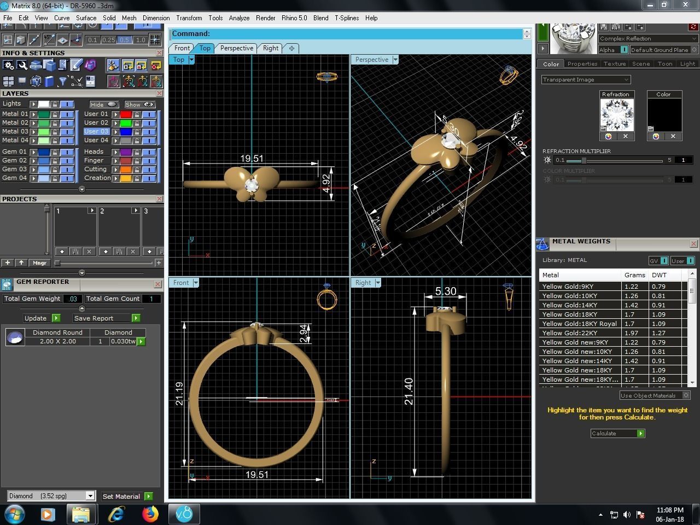
Task: Click the Cutting layer orange swatch
Action: coord(126,170)
